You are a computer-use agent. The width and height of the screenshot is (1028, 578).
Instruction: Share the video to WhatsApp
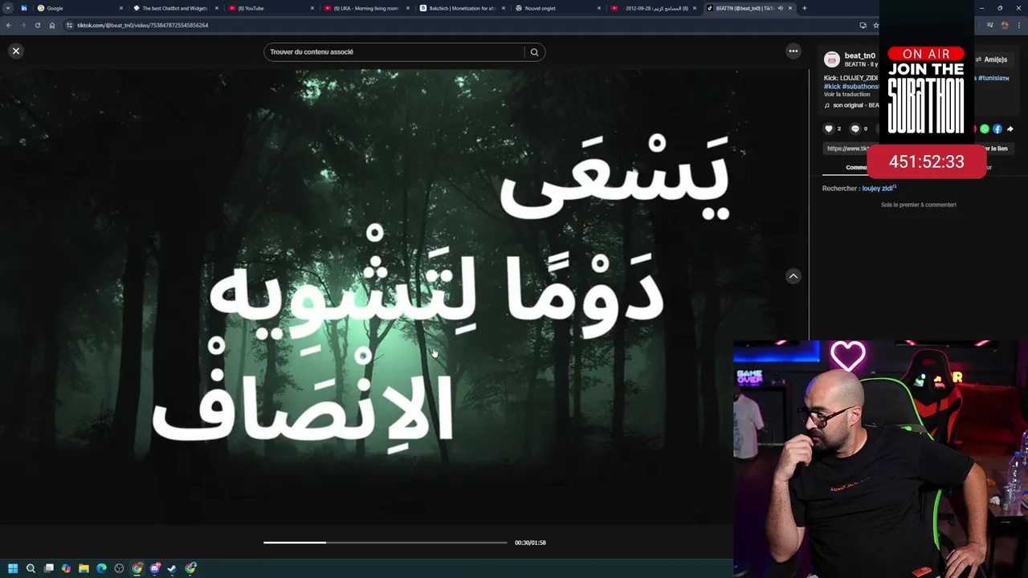point(985,128)
